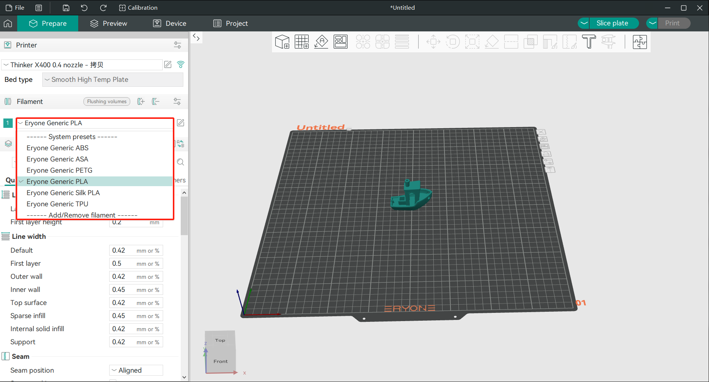Open the Seam position Aligned dropdown
This screenshot has height=382, width=709.
[x=136, y=370]
